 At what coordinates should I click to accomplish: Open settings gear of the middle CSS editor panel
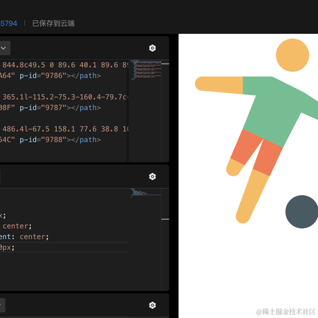point(152,176)
